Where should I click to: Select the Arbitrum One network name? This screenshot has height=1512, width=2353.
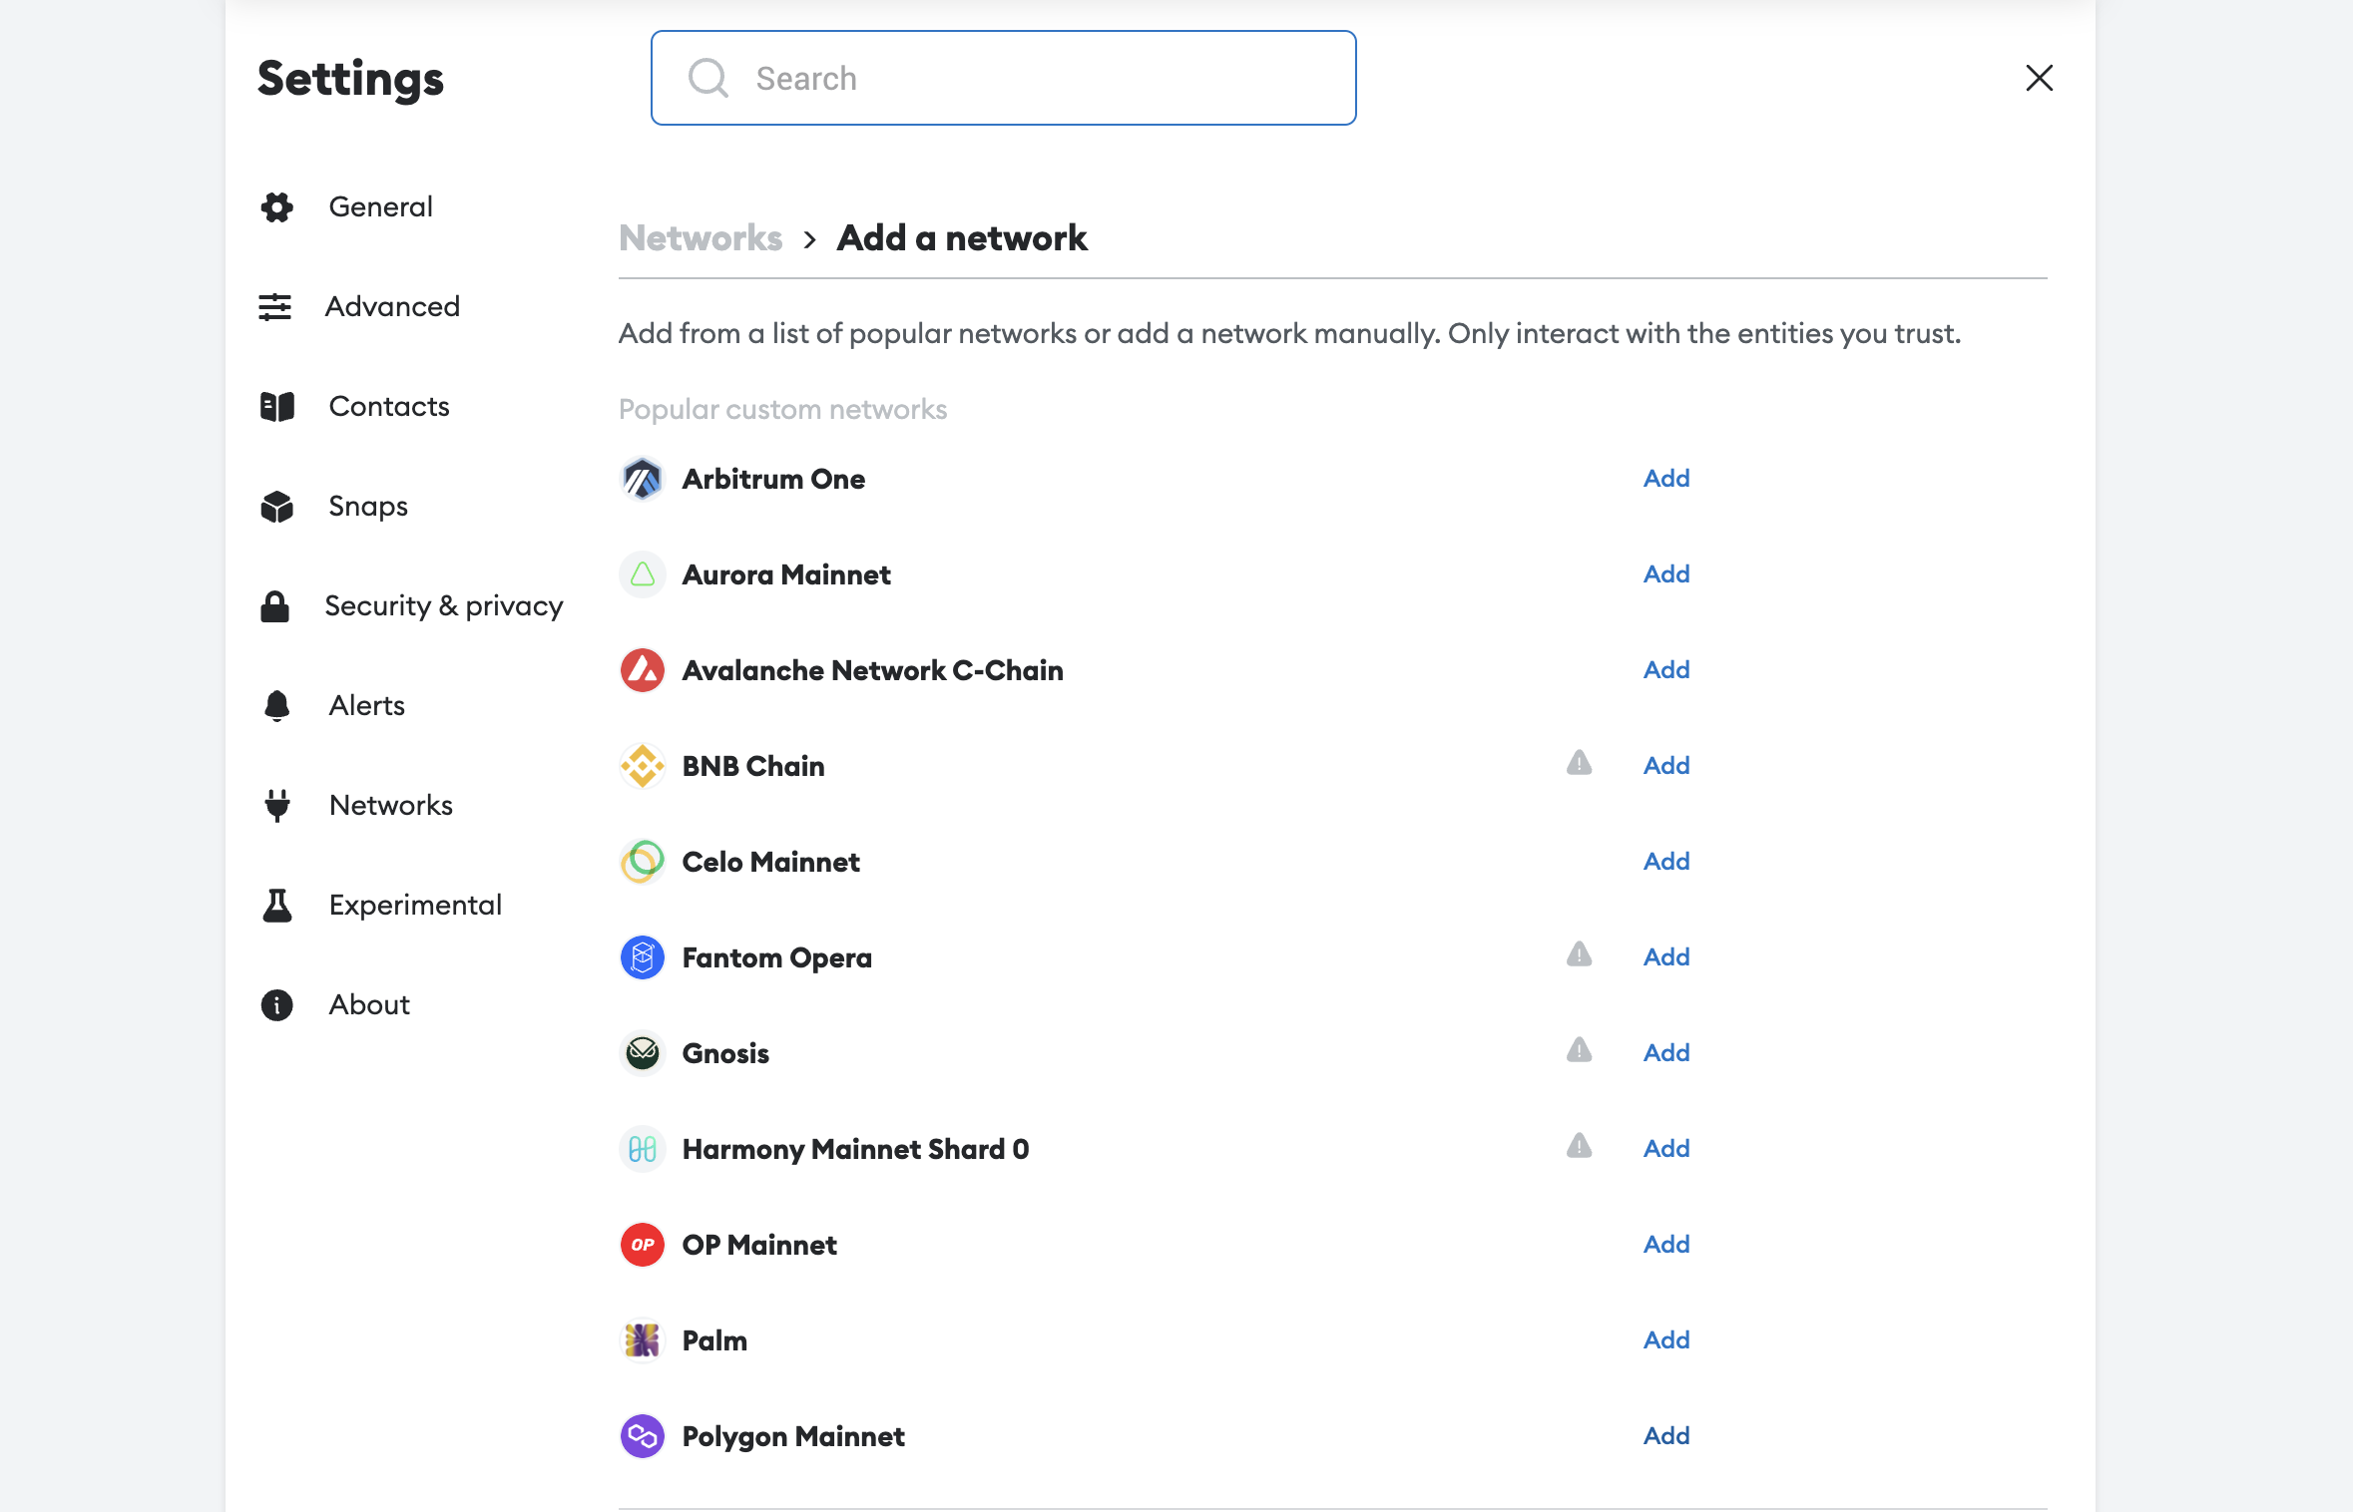pyautogui.click(x=773, y=479)
